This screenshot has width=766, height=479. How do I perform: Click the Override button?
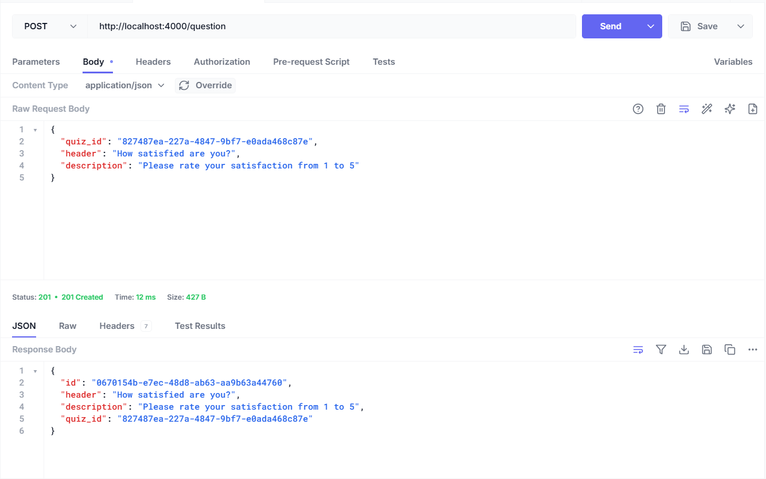pyautogui.click(x=205, y=85)
